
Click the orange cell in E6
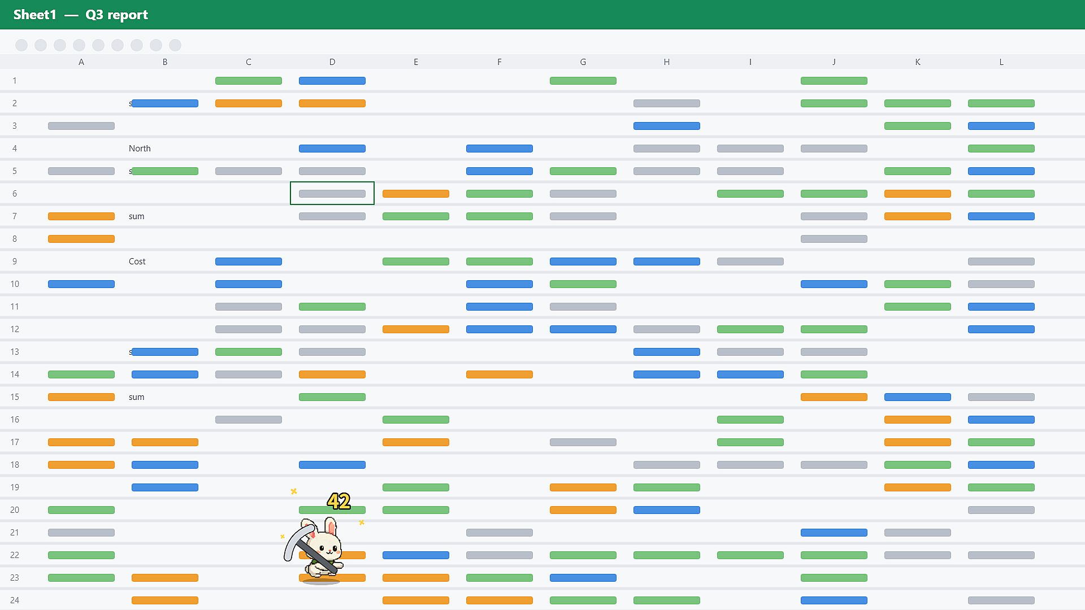pyautogui.click(x=416, y=194)
